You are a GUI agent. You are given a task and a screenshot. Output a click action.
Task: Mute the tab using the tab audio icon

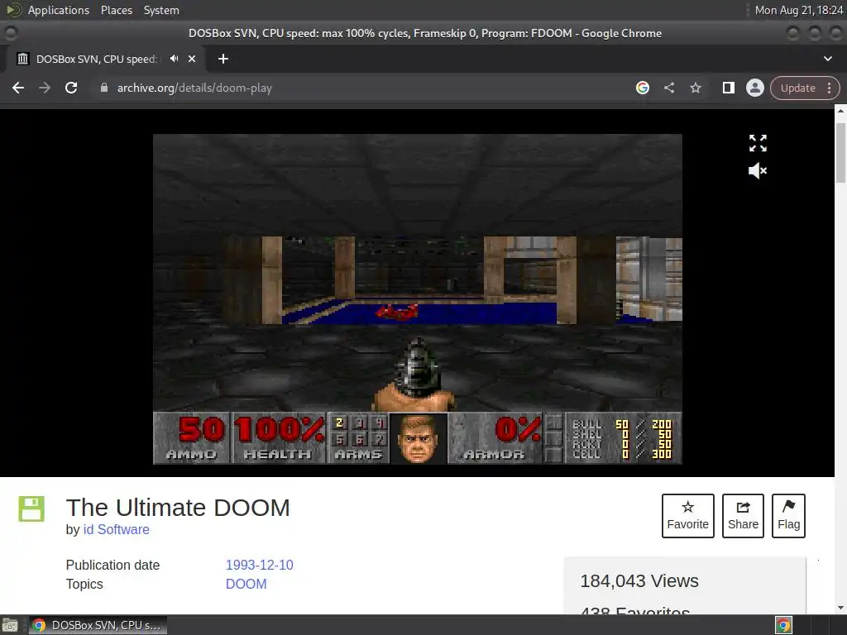tap(174, 59)
